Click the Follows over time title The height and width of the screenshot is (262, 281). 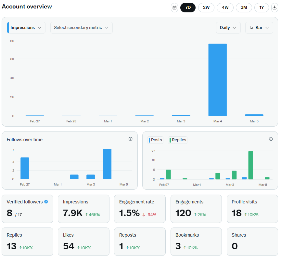point(25,140)
